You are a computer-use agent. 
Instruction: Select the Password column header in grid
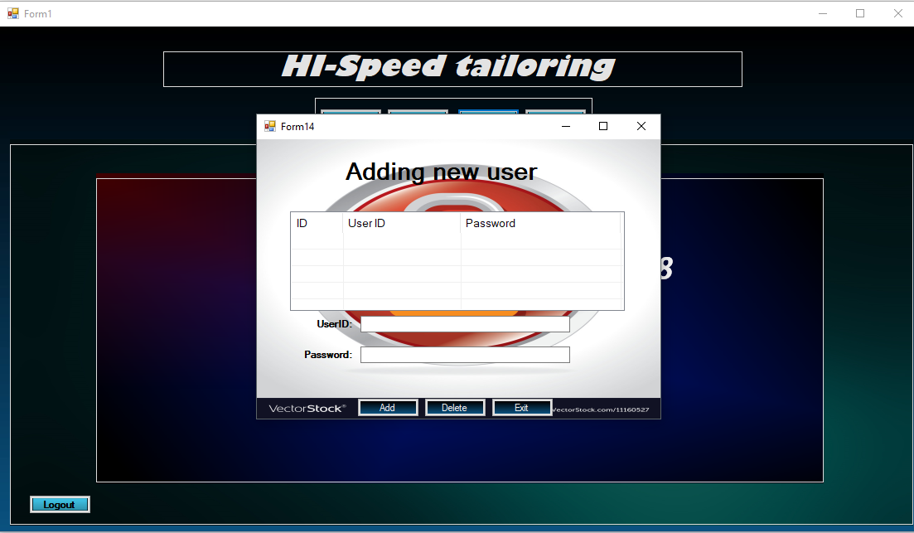pyautogui.click(x=539, y=223)
